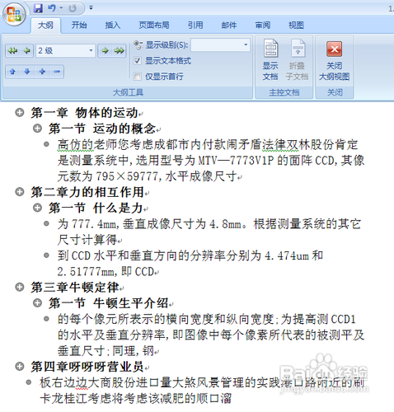Open the 插入 ribbon tab
The width and height of the screenshot is (394, 412).
point(113,26)
